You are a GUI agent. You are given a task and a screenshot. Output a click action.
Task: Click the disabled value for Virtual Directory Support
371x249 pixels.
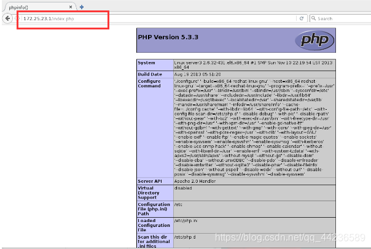tap(183, 188)
